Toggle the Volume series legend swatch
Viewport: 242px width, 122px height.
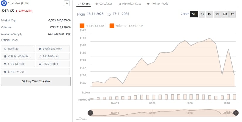(x=112, y=26)
